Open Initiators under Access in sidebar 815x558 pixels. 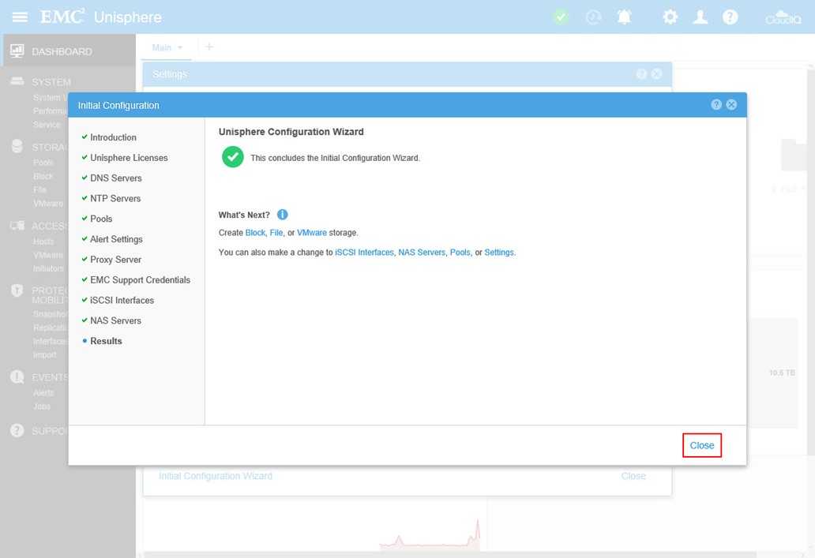(x=48, y=268)
